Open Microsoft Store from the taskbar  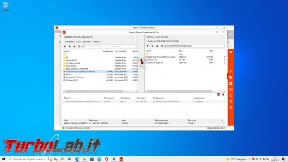(x=92, y=159)
